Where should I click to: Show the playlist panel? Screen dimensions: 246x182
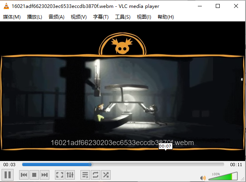click(x=85, y=175)
